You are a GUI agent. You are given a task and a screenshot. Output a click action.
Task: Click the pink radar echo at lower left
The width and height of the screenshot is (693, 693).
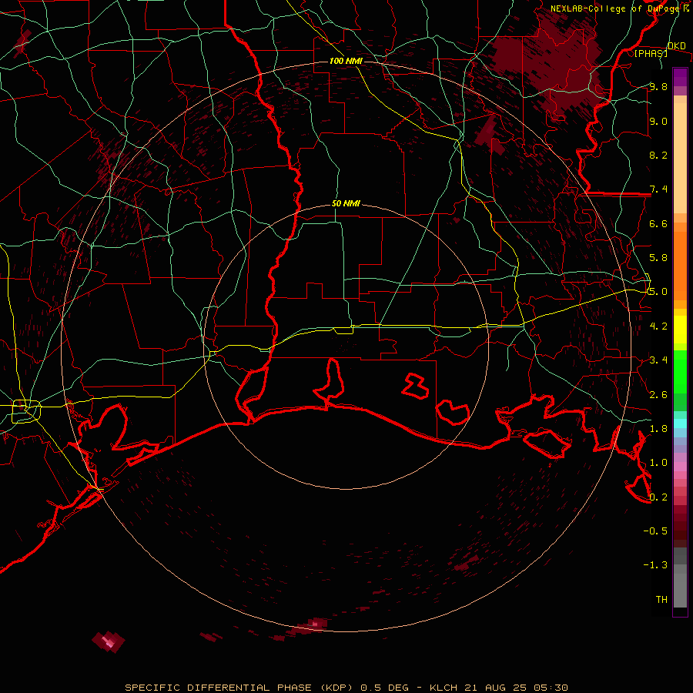pos(109,641)
